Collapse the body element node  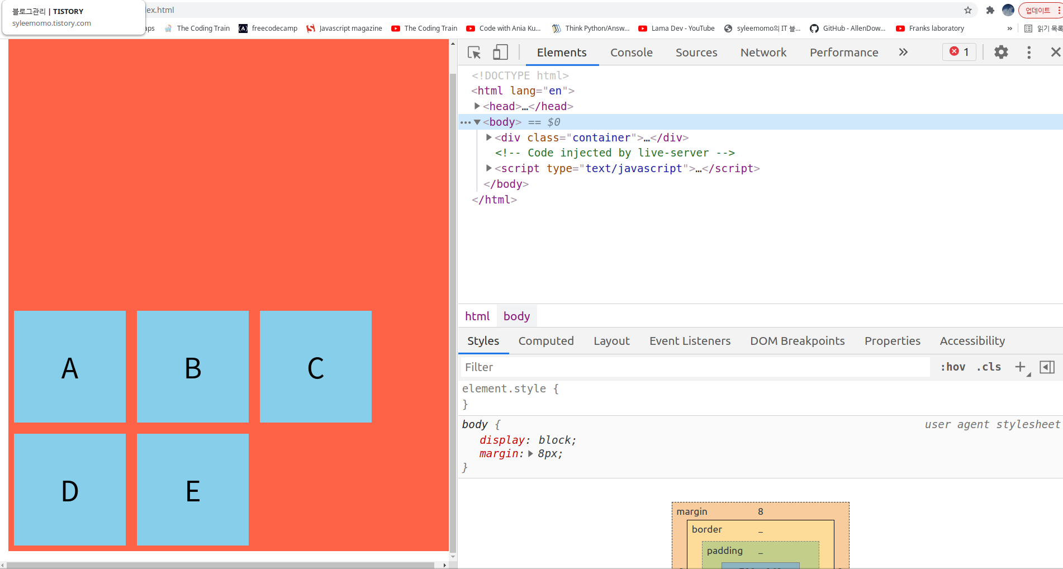477,122
